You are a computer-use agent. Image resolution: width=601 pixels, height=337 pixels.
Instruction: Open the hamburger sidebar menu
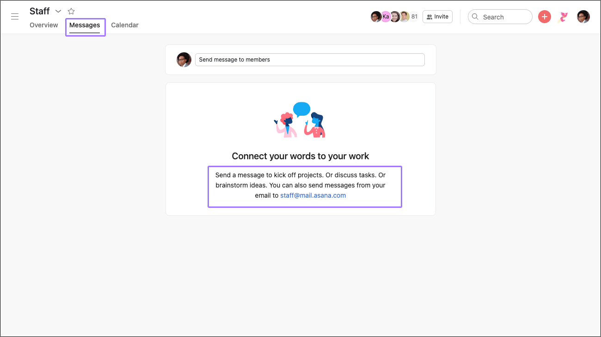[15, 17]
